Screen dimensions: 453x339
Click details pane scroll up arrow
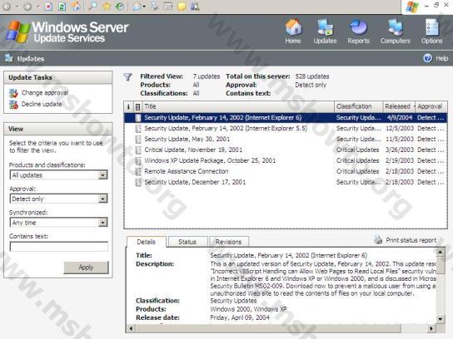(440, 253)
